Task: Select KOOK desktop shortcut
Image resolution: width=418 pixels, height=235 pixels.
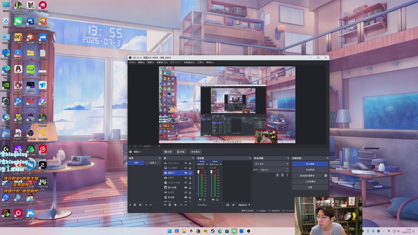Action: (x=30, y=70)
